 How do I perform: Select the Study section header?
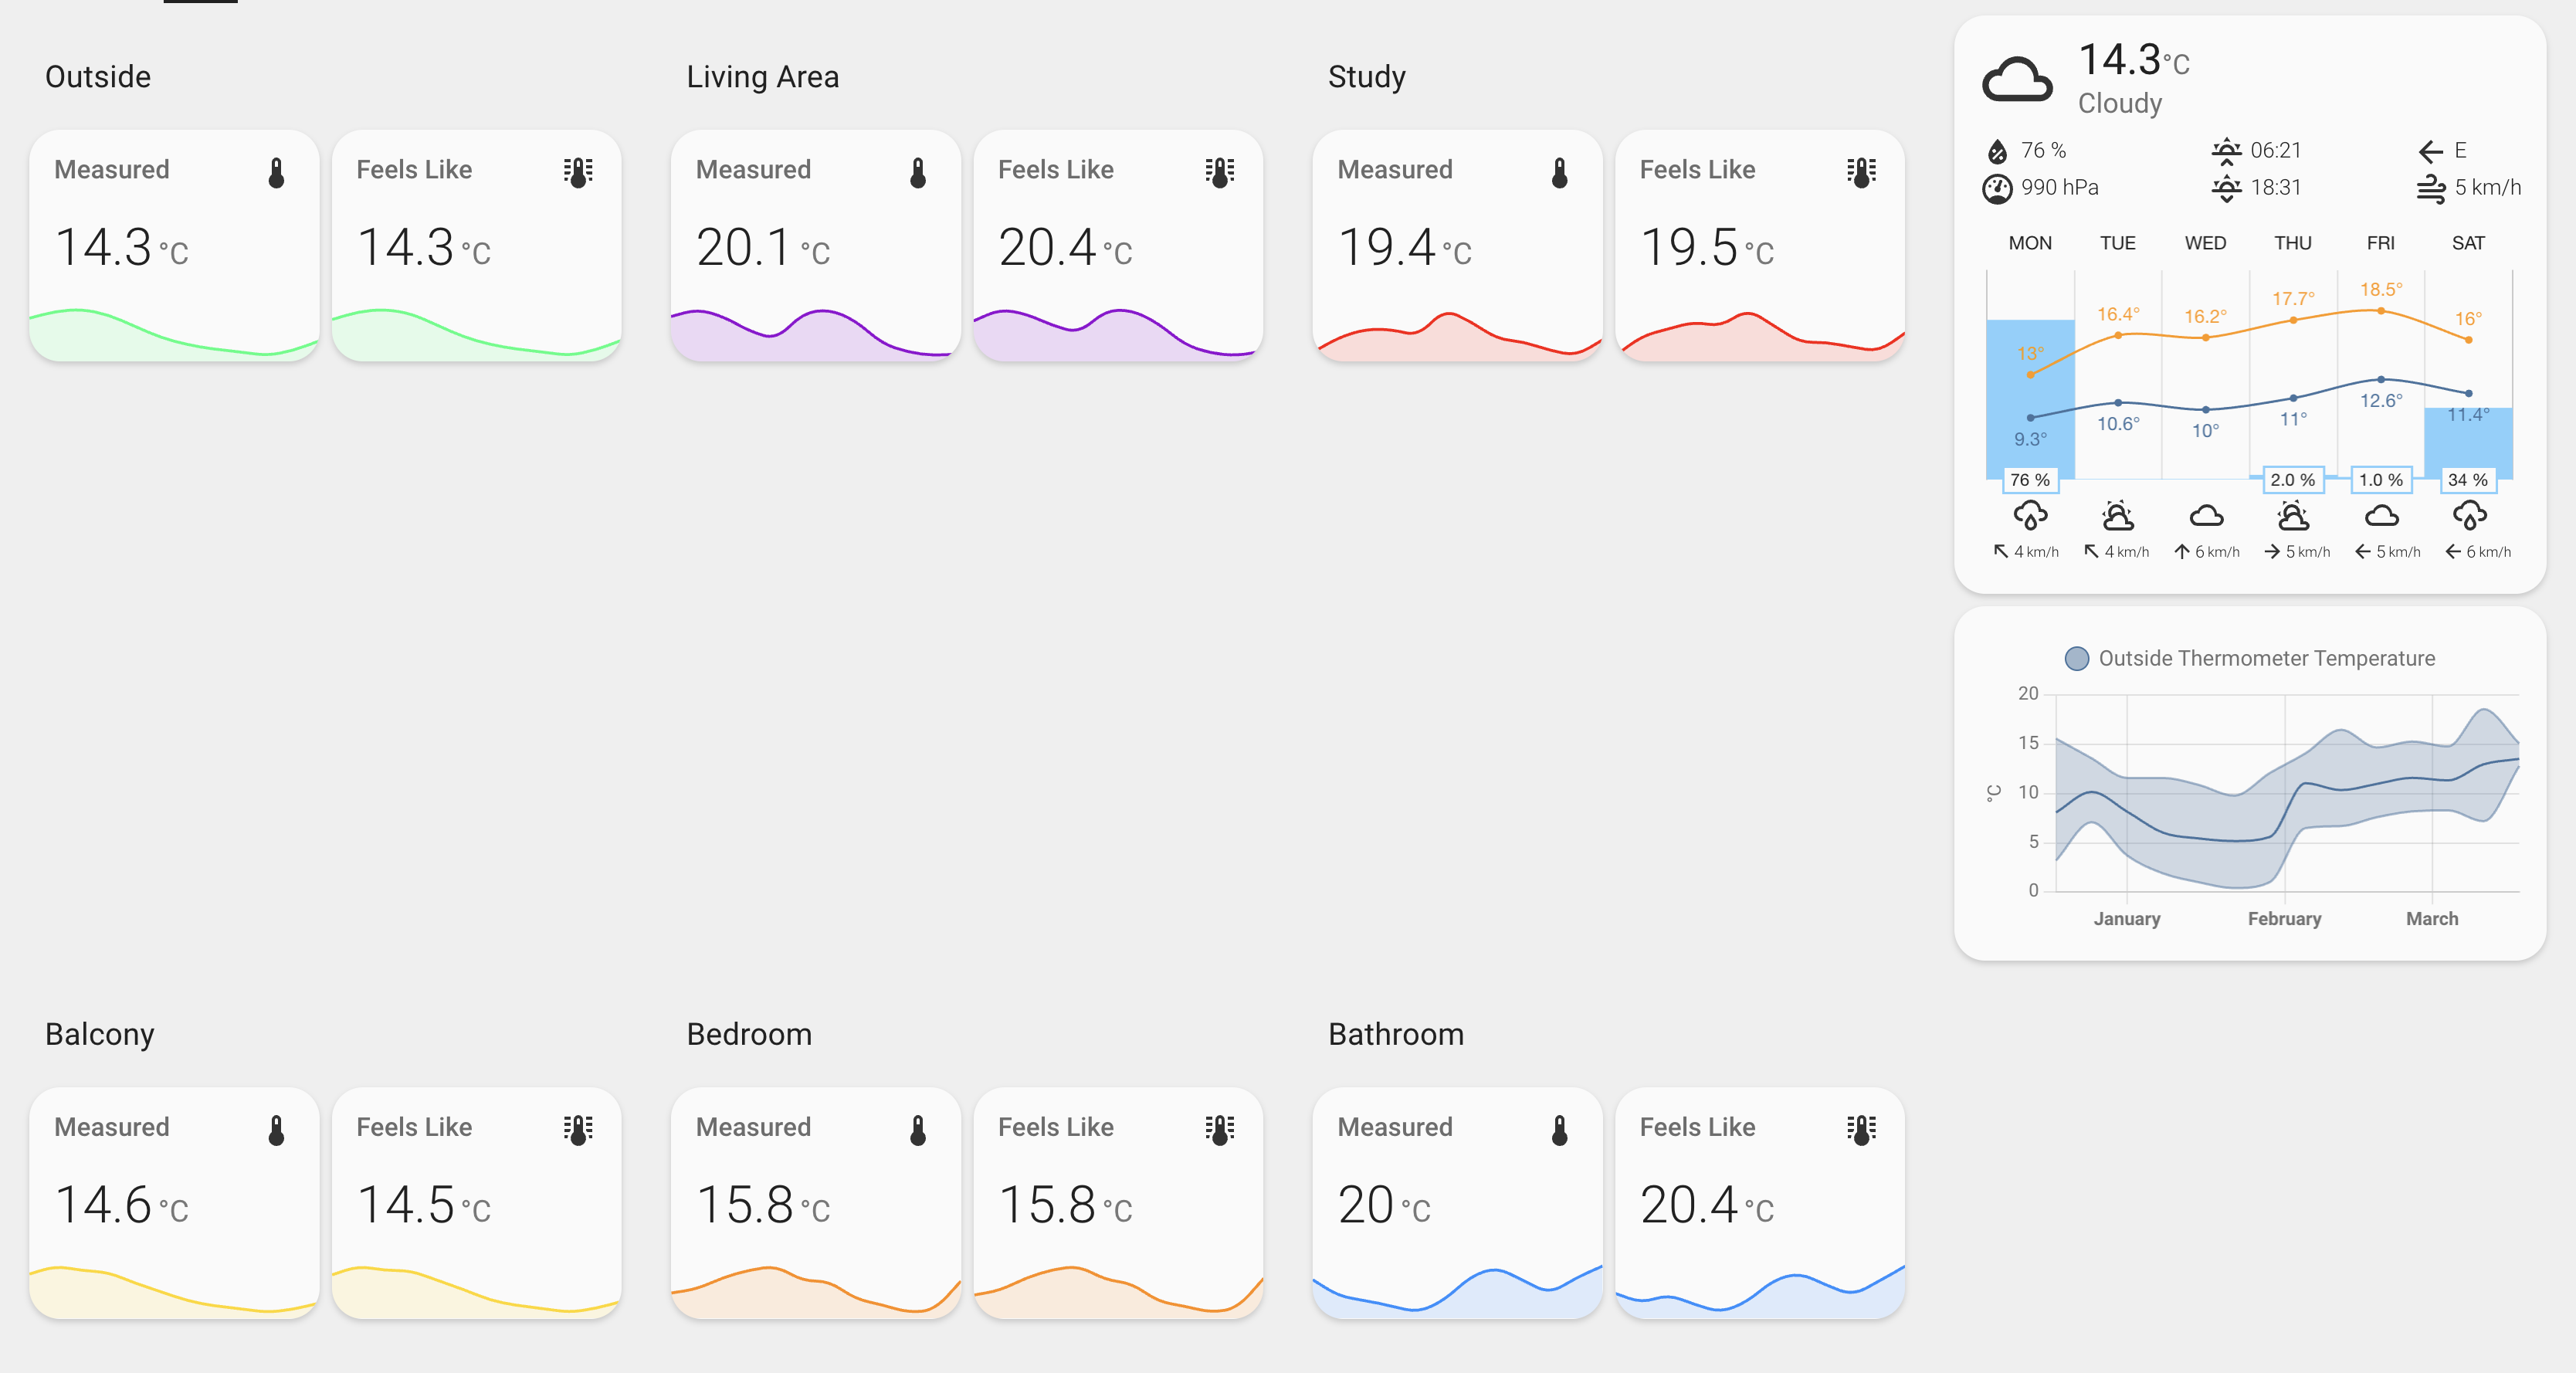coord(1367,76)
